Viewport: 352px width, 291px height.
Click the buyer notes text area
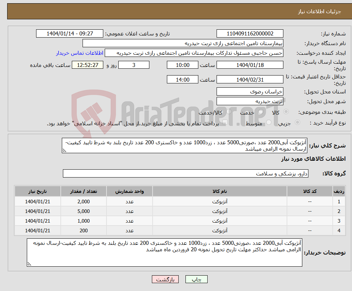click(164, 253)
